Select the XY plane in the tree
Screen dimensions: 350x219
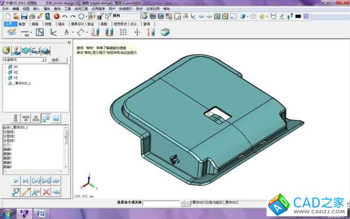click(x=16, y=67)
